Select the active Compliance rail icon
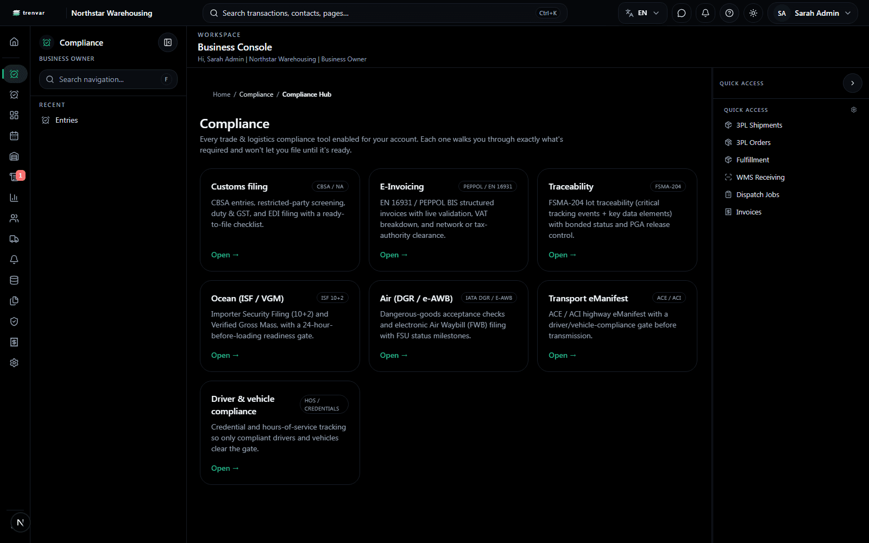This screenshot has height=543, width=869. [x=14, y=74]
